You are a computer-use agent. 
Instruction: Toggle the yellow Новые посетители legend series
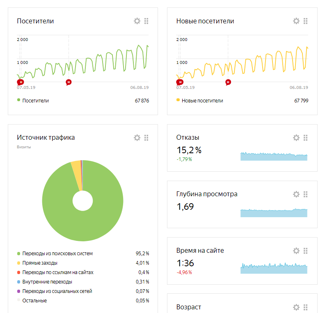click(x=202, y=100)
